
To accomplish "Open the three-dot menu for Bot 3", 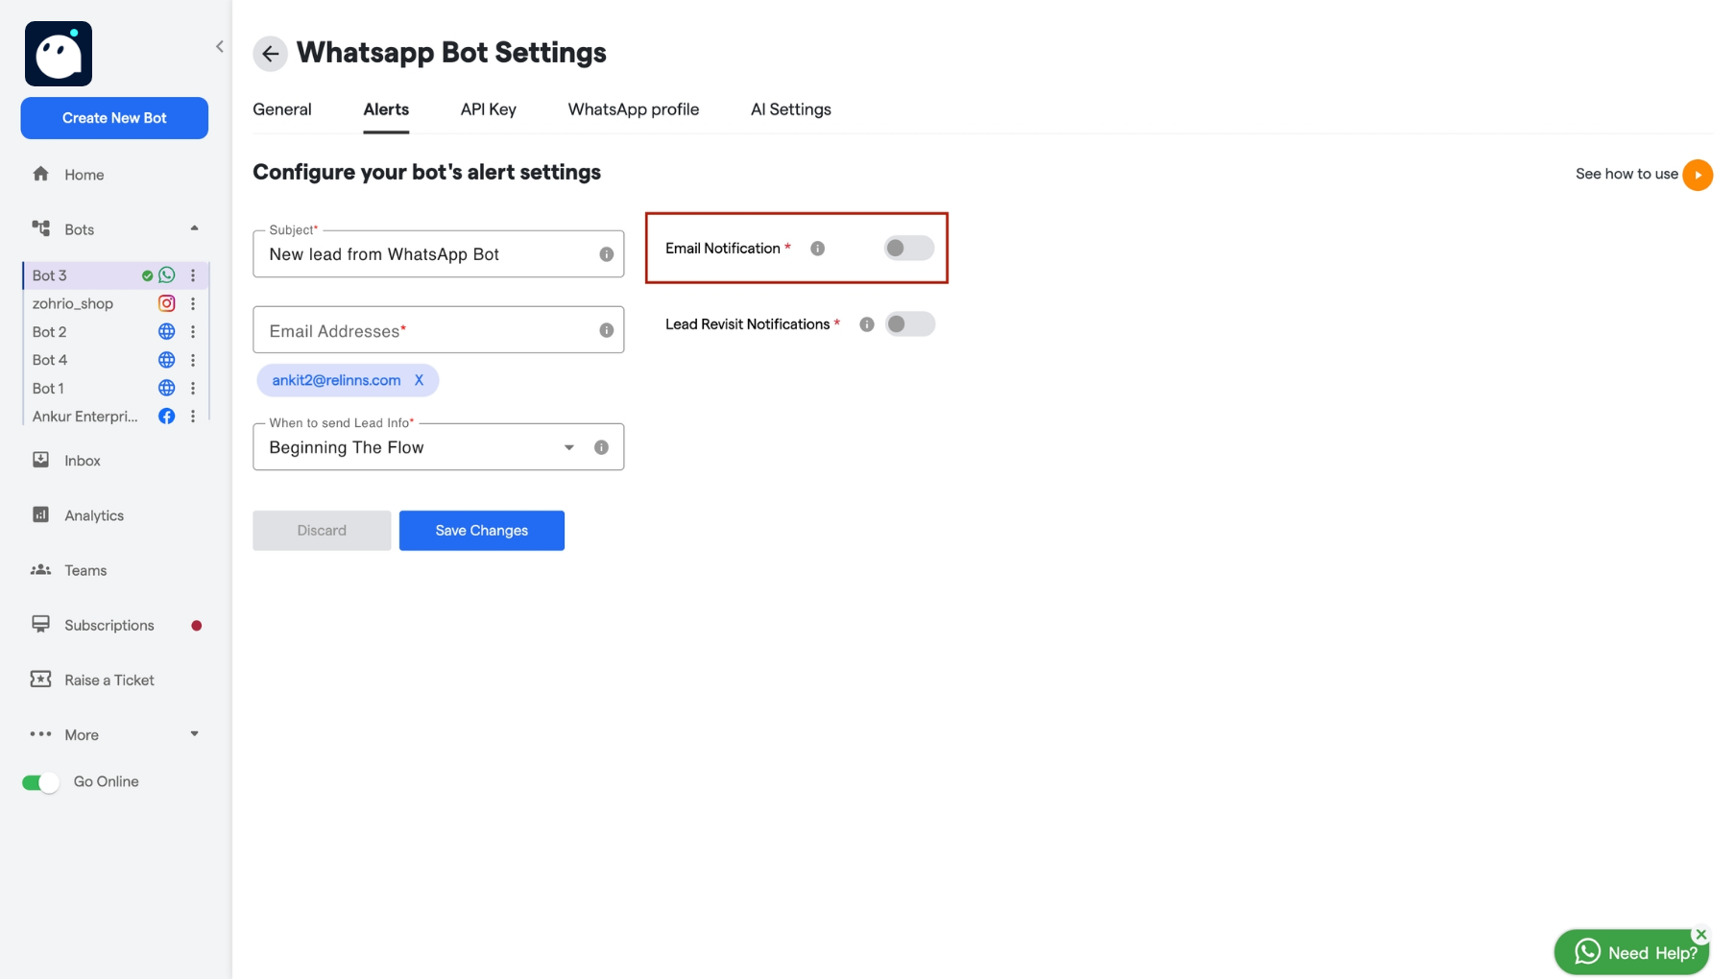I will 193,275.
